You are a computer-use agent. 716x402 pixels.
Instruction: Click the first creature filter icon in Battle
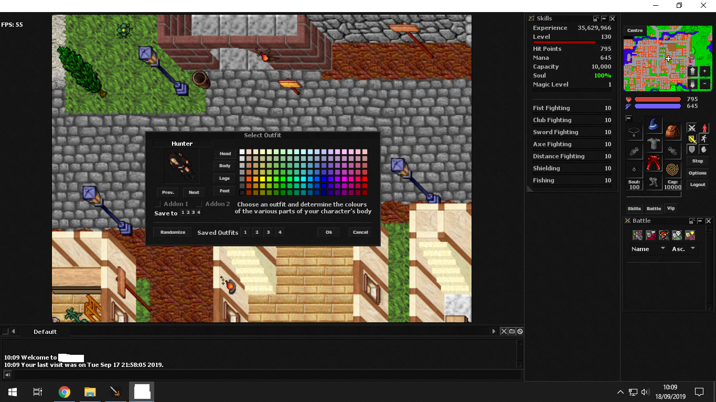(x=637, y=235)
